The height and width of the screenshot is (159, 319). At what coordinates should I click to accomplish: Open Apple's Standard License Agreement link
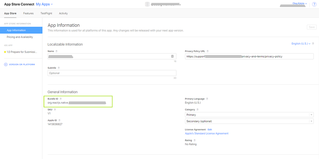tap(207, 133)
